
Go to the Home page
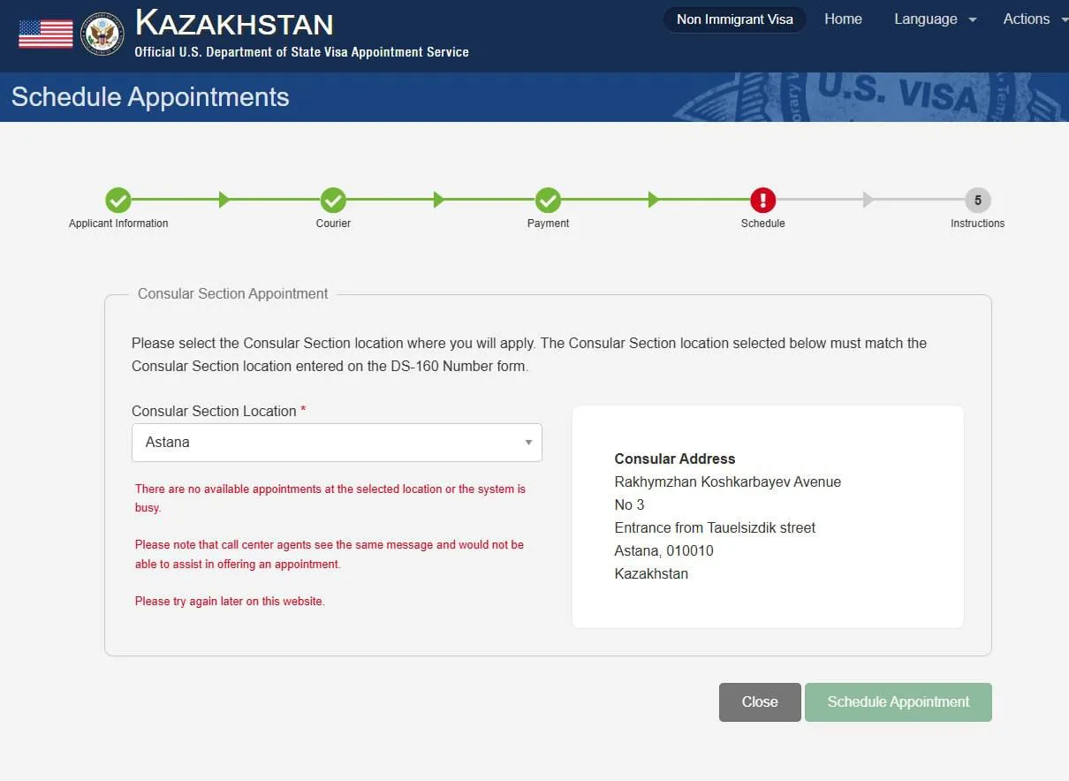[x=843, y=19]
